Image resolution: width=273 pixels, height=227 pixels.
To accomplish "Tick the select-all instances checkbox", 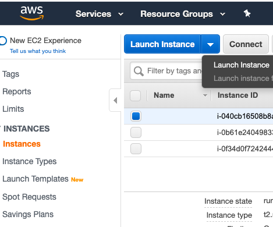I will pos(136,95).
